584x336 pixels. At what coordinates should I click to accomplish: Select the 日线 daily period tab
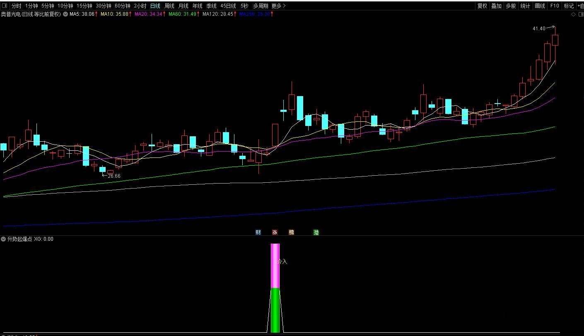(155, 6)
